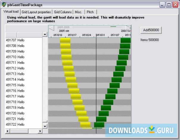Viewport: 180px width, 140px height.
Task: Open the Grid Layout properties tab
Action: [36, 12]
